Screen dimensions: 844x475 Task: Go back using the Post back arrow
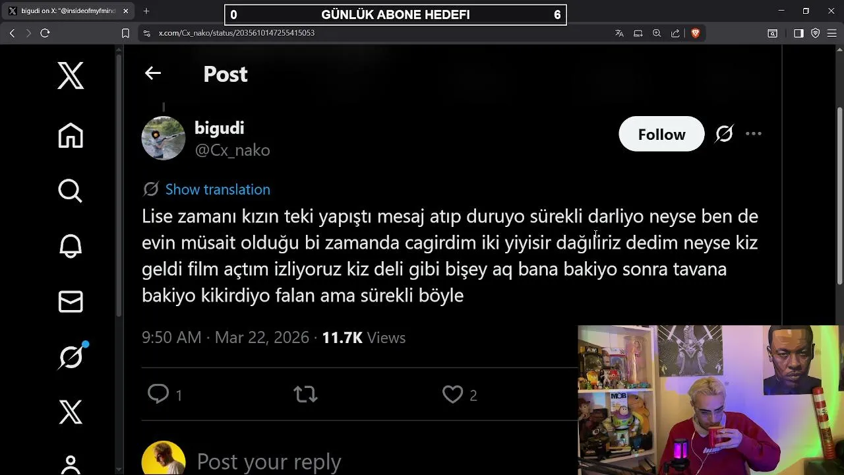click(153, 73)
